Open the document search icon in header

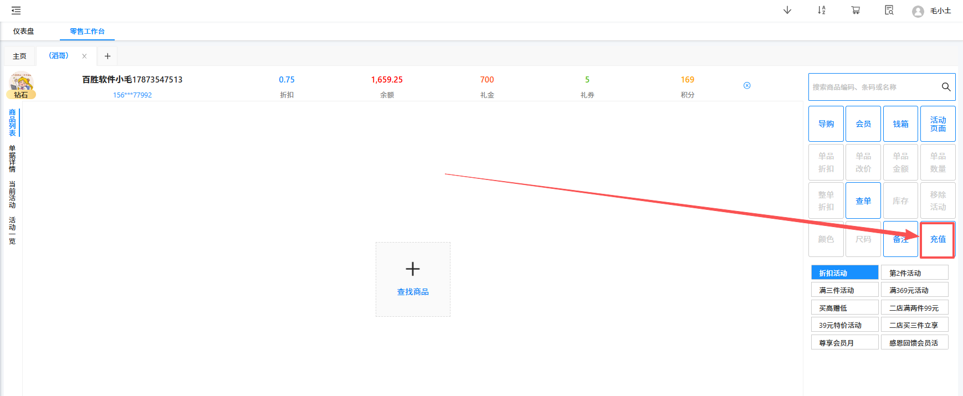click(889, 11)
